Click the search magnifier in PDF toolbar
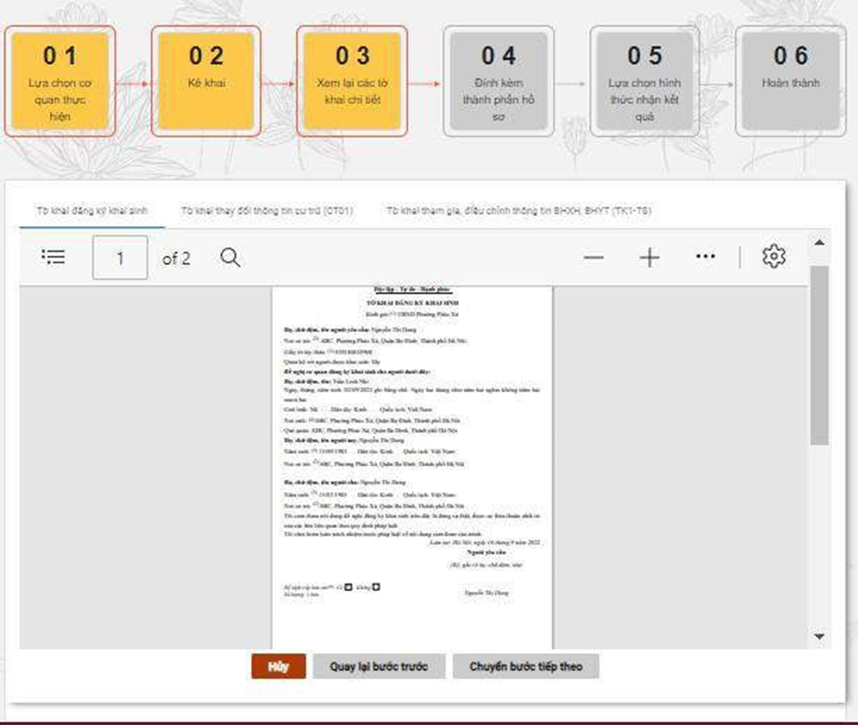 point(230,258)
